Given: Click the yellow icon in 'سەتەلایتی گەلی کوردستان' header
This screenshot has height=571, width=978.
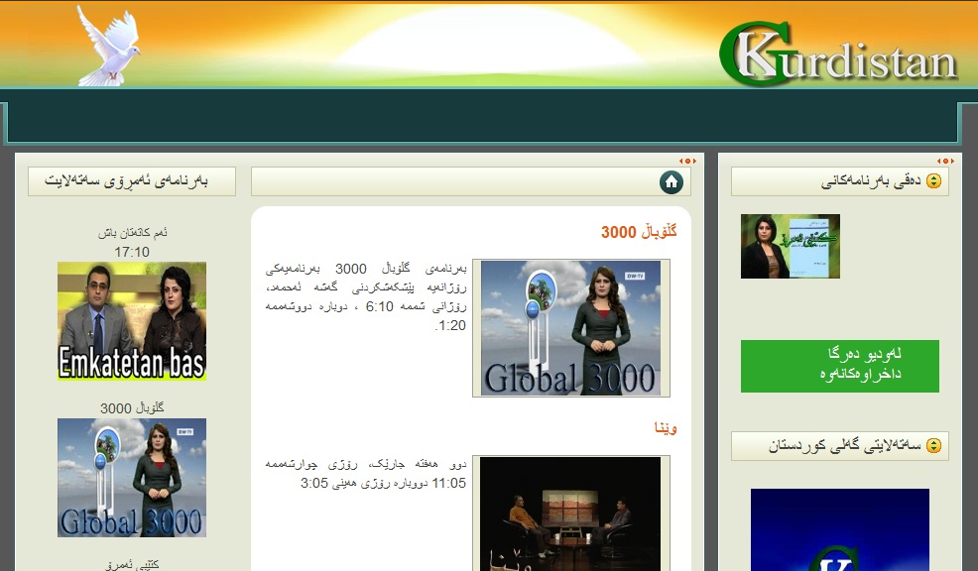Looking at the screenshot, I should 933,446.
